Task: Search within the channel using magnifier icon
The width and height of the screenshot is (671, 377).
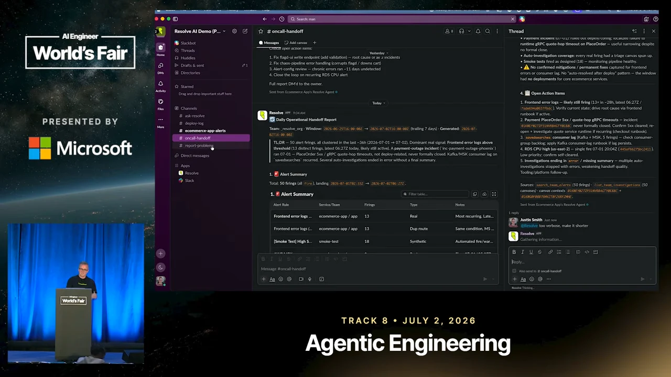Action: tap(488, 31)
